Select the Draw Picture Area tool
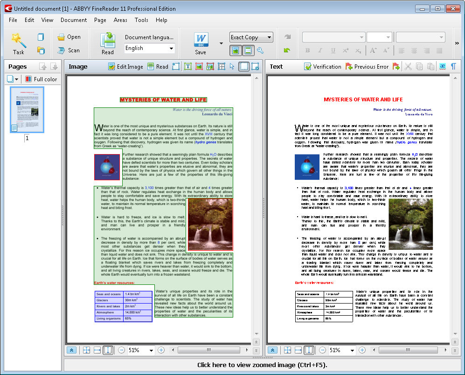Screen dimensions: 465x375 click(x=199, y=67)
